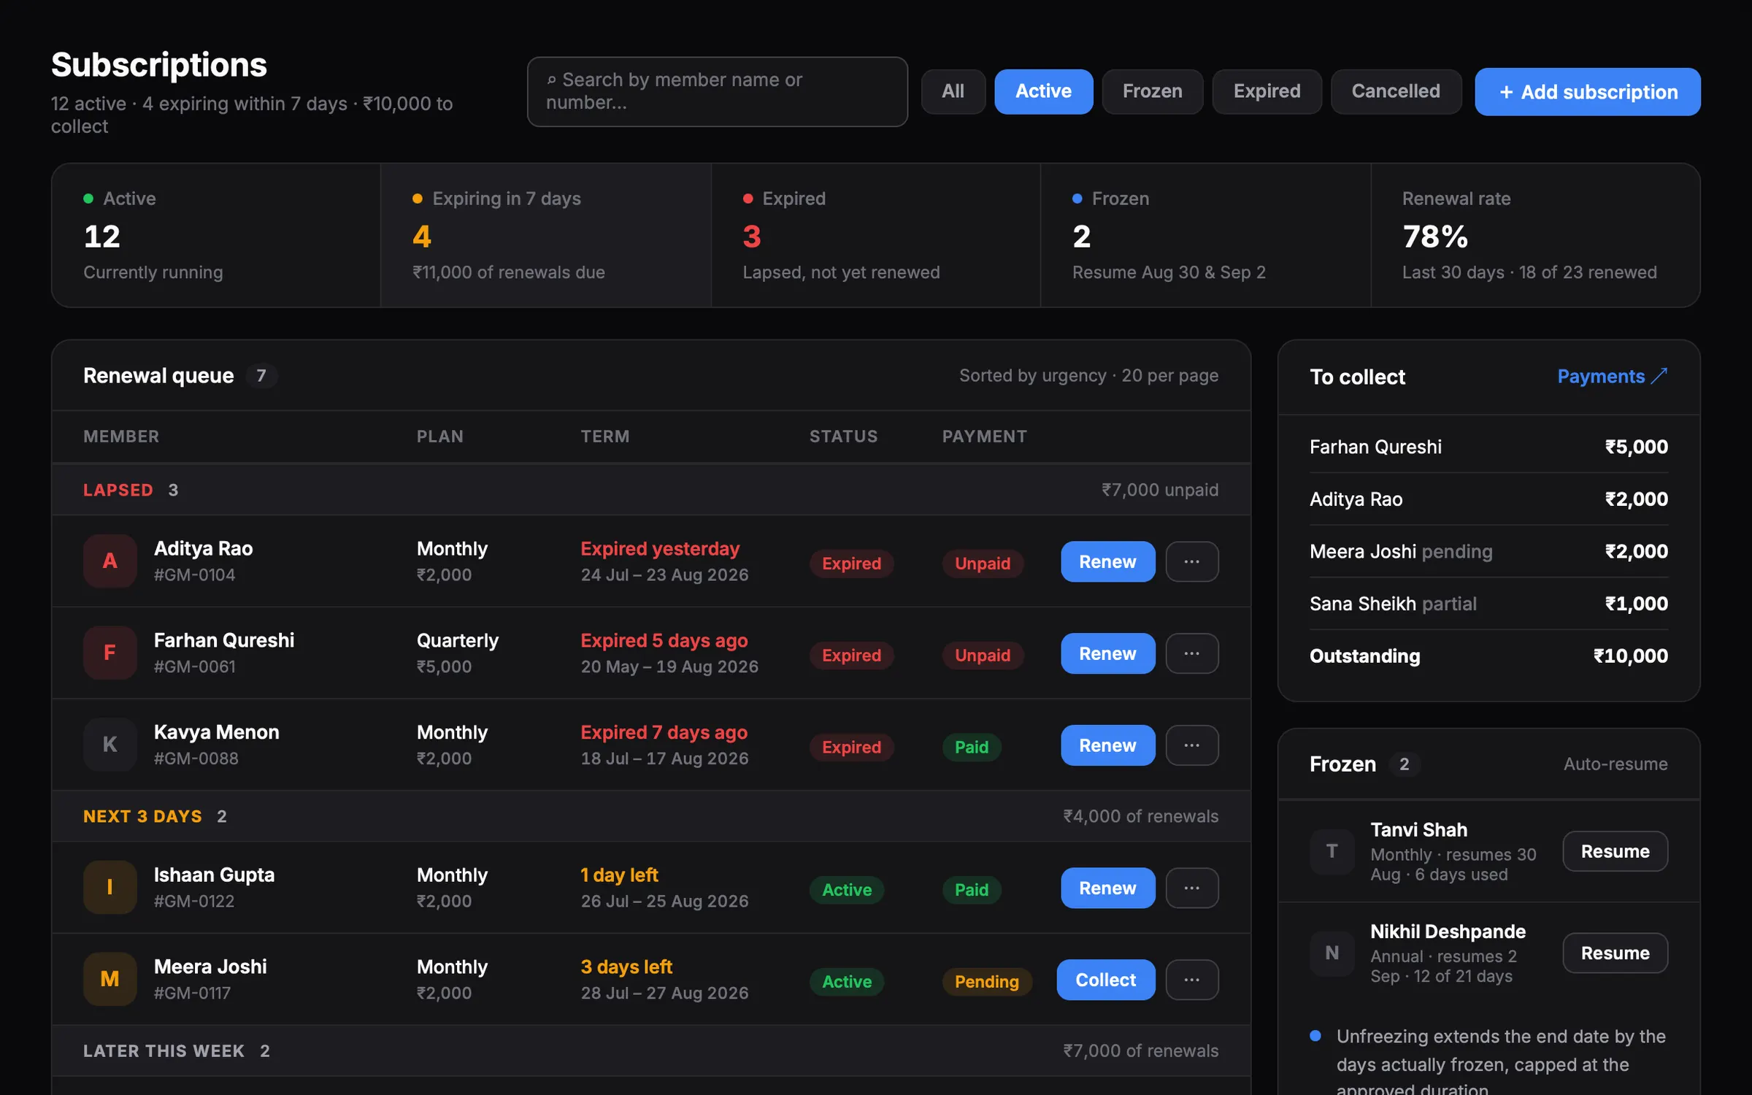Click 'Expired 5 days ago' term text

tap(664, 641)
